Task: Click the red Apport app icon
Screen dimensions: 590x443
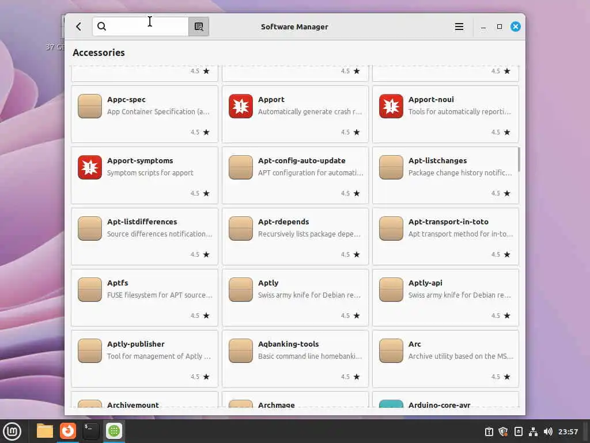Action: point(241,106)
